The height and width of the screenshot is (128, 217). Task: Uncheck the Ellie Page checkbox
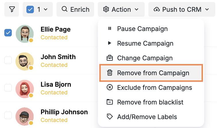click(x=8, y=33)
